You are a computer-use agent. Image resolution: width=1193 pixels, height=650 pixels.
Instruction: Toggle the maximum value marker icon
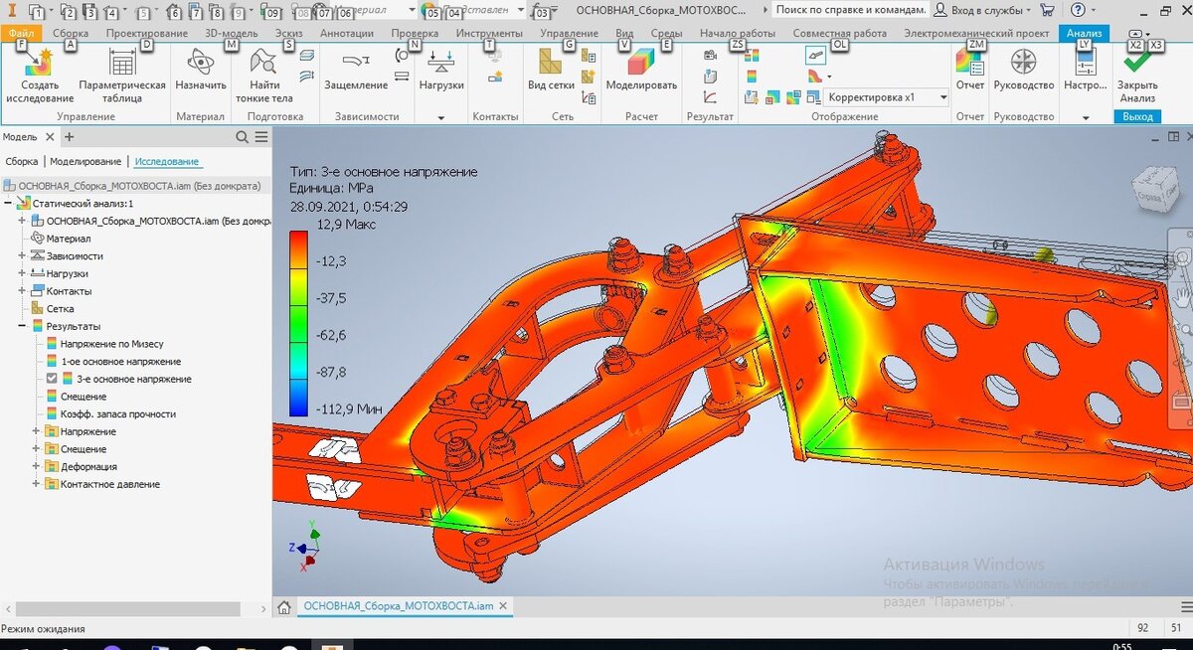point(772,97)
